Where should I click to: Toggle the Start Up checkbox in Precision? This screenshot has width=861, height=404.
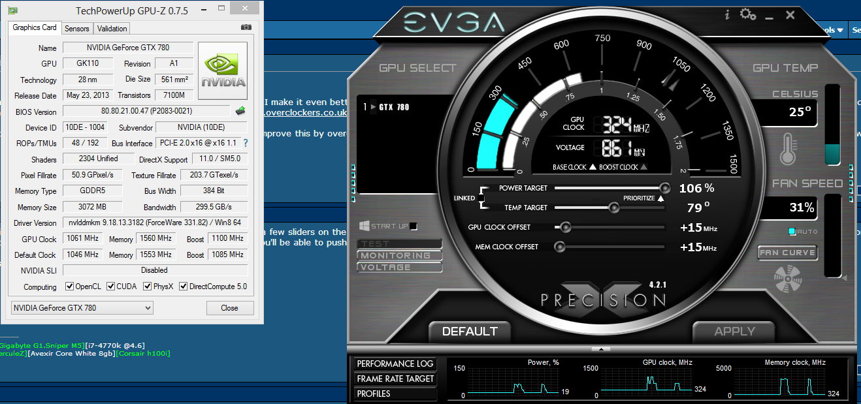(414, 226)
